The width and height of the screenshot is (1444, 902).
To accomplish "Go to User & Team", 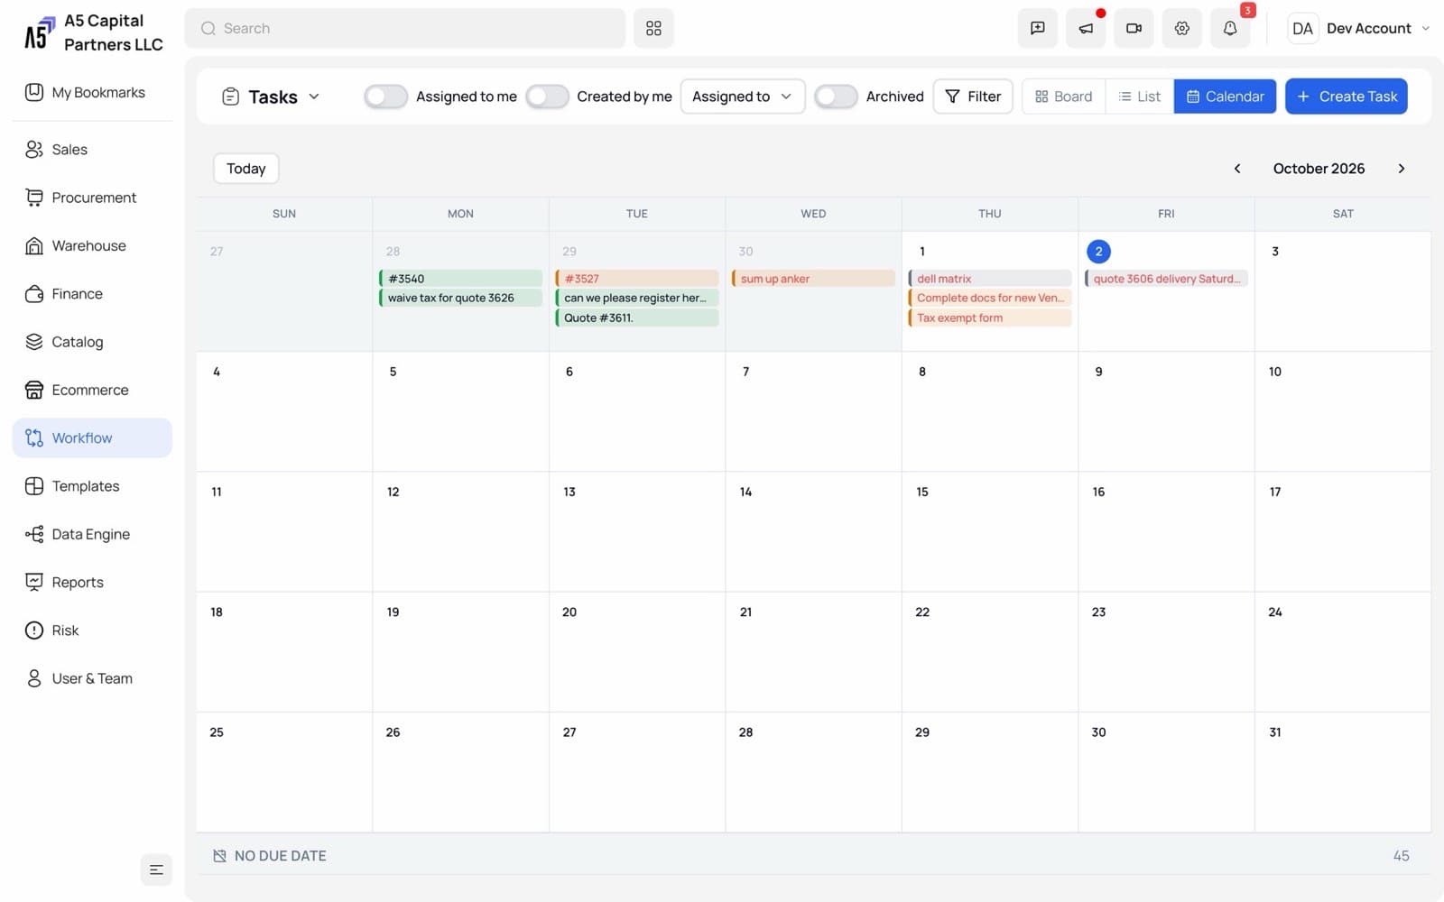I will coord(92,678).
